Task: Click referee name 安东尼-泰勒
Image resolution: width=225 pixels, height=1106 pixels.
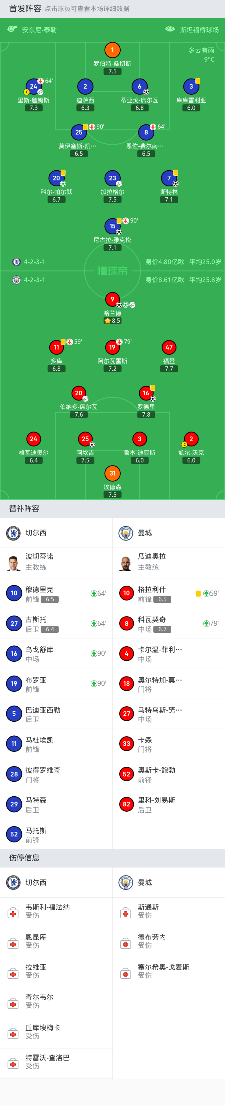Action: tap(39, 29)
